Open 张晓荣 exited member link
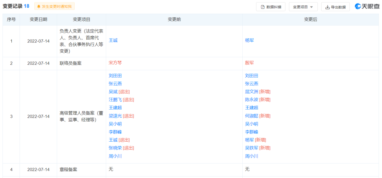Image resolution: width=382 pixels, height=178 pixels. 115,148
